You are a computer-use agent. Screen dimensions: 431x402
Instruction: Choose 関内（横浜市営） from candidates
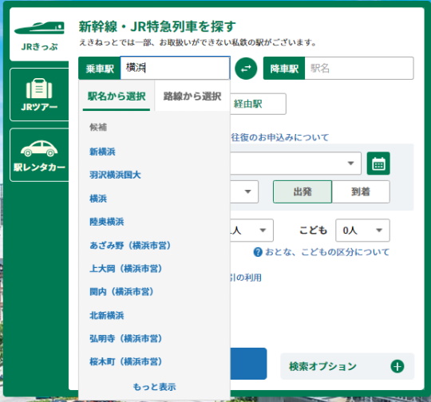[x=121, y=292]
